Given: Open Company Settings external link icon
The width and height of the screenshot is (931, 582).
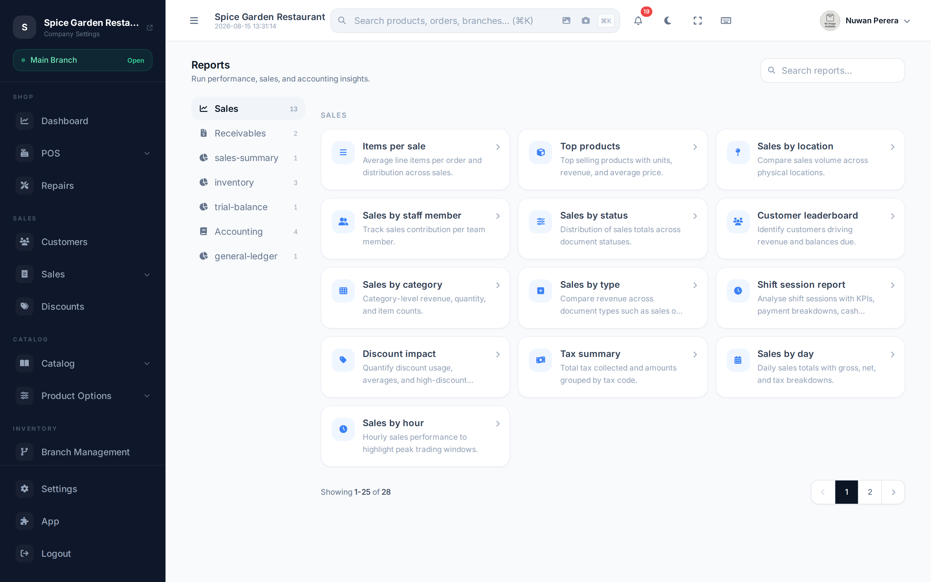Looking at the screenshot, I should 150,28.
